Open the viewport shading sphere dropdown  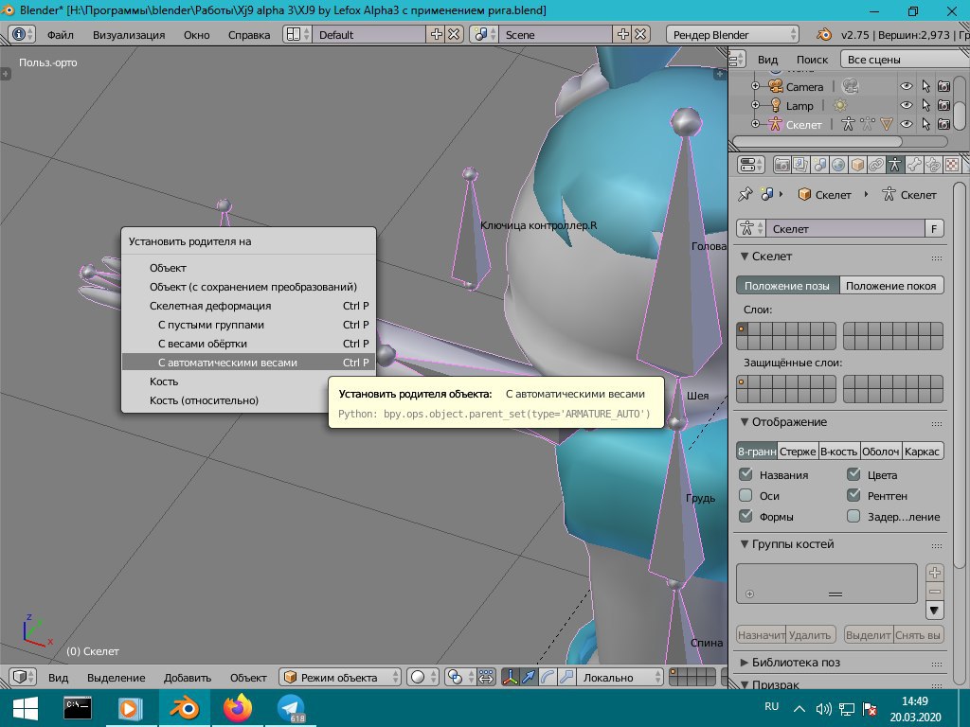tap(424, 677)
